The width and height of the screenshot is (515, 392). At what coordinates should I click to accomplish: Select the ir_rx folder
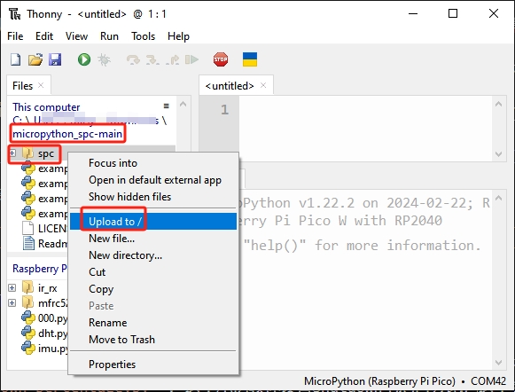pos(48,288)
